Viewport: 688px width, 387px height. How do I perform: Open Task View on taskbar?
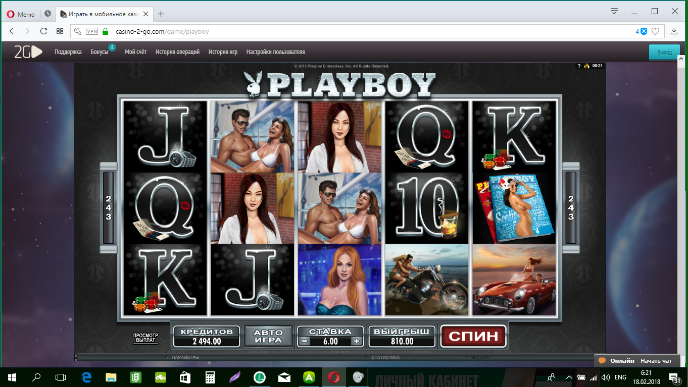[x=61, y=377]
